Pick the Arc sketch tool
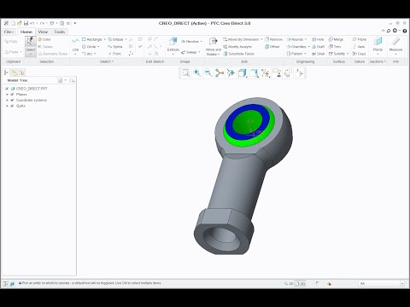This screenshot has height=307, width=410. point(87,54)
